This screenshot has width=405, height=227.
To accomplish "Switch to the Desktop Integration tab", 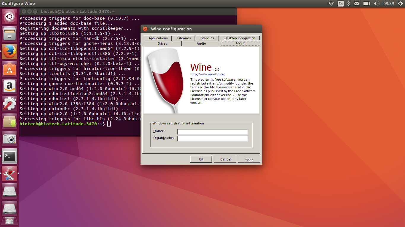I will [240, 38].
